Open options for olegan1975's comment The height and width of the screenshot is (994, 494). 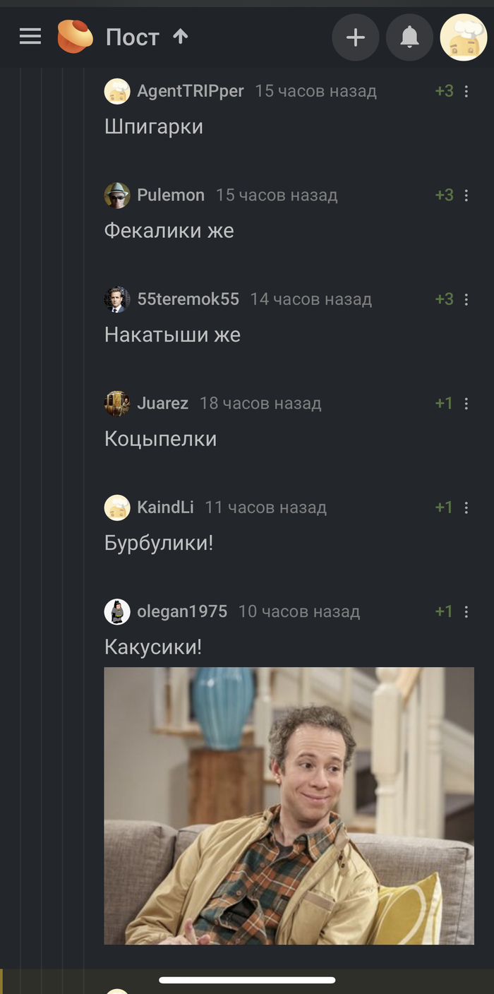coord(466,611)
